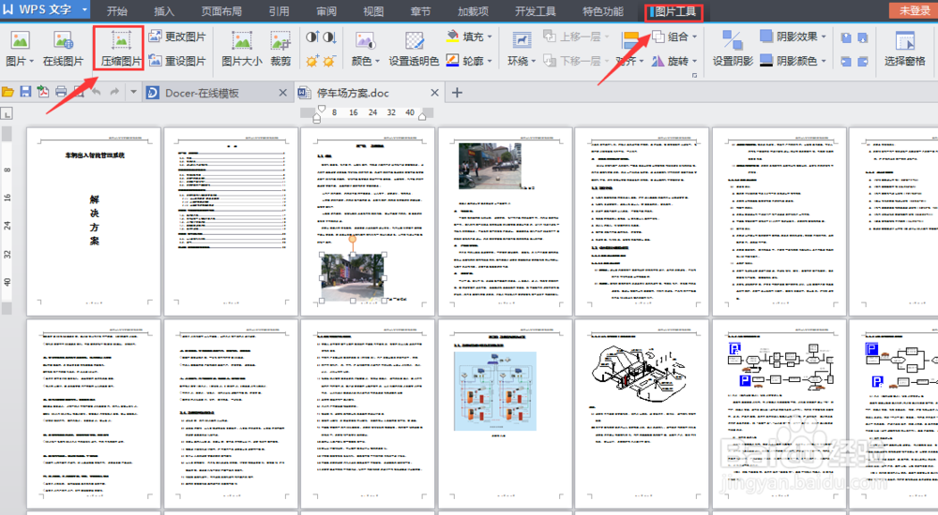Click the redo arrow
This screenshot has height=515, width=938.
[x=114, y=92]
